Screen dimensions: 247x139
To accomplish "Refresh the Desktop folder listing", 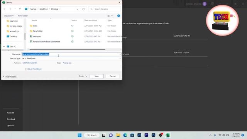I will coord(83,9).
